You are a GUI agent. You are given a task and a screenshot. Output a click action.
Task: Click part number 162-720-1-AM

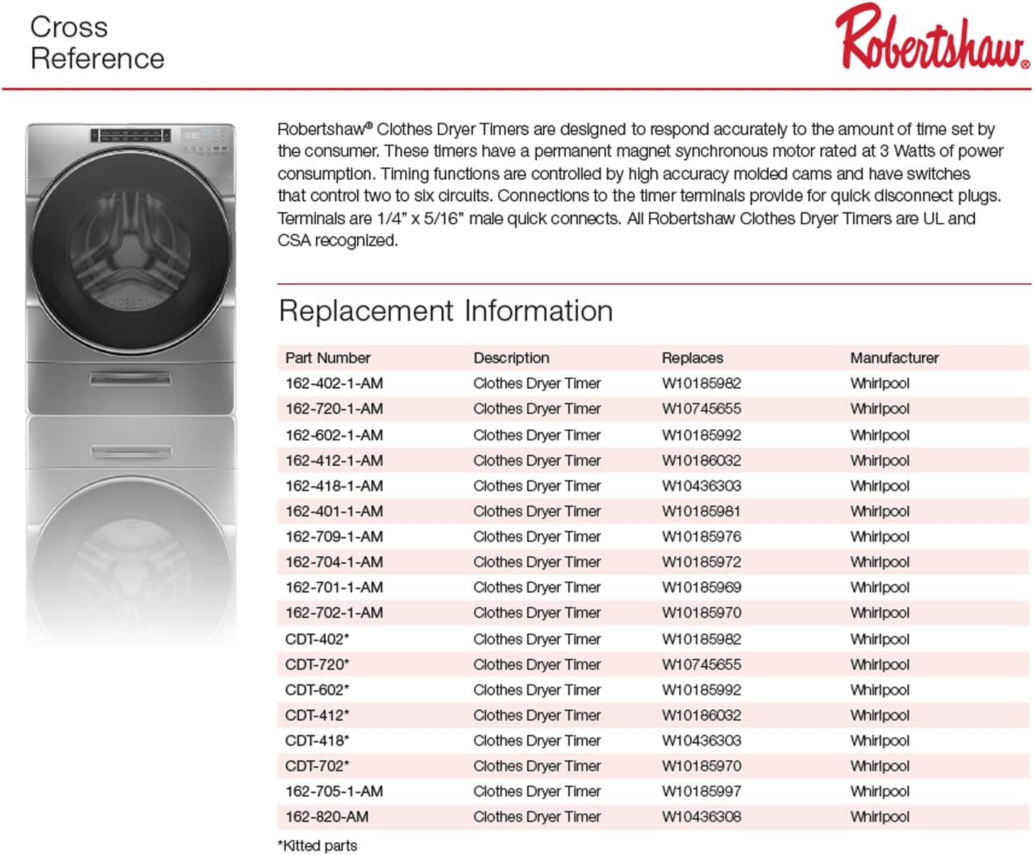pyautogui.click(x=334, y=409)
